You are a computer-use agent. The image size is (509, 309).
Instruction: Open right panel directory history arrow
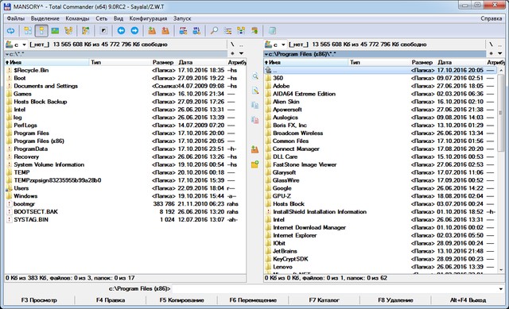coord(500,53)
